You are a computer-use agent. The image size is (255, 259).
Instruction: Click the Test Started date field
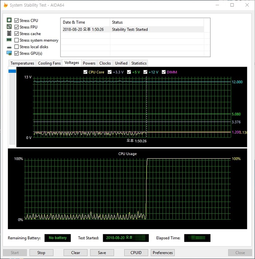point(126,238)
